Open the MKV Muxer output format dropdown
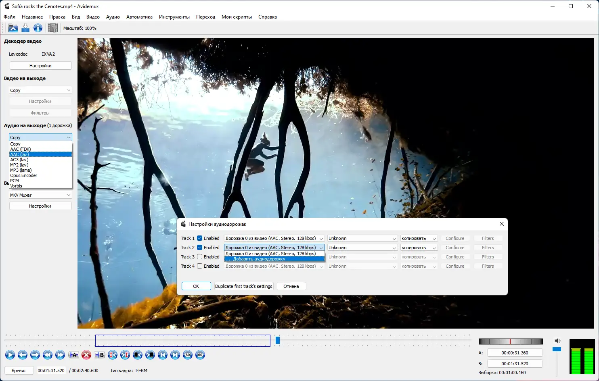Viewport: 599px width, 381px height. click(x=40, y=195)
